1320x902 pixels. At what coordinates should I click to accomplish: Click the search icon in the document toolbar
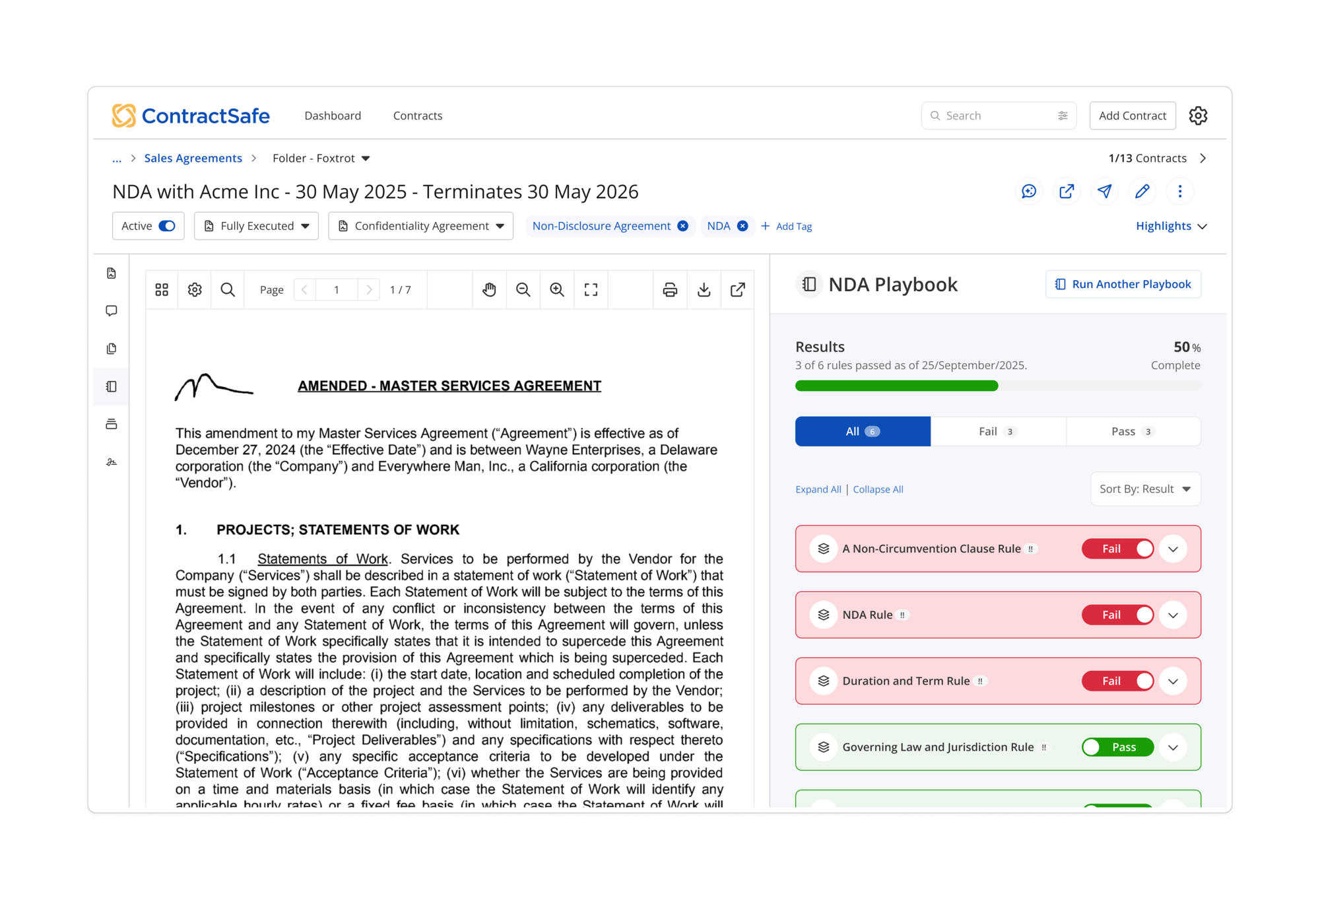(228, 289)
